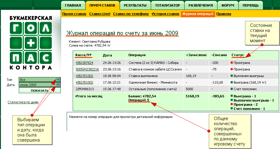Click Баланс: 4782,54 total
Screen dimensions: 280x149
142,96
